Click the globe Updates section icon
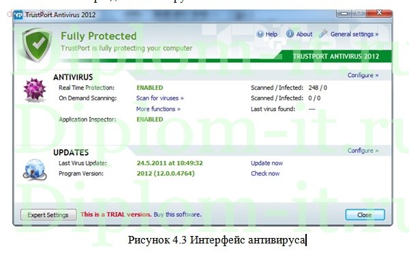Image resolution: width=409 pixels, height=253 pixels. (35, 170)
